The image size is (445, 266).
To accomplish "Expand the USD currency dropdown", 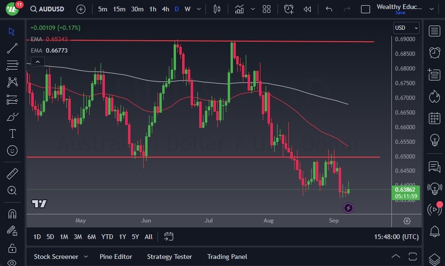I will click(407, 28).
